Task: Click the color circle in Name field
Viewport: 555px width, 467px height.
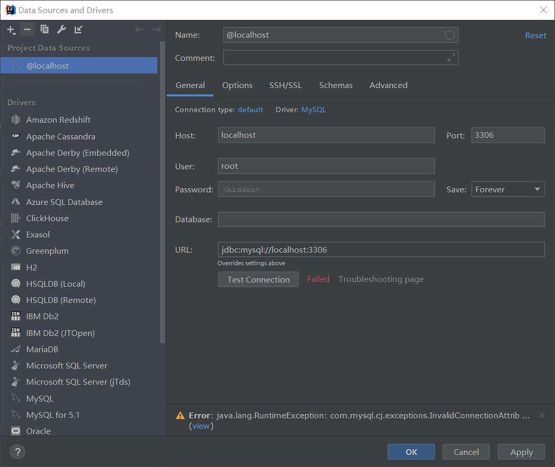Action: 450,35
